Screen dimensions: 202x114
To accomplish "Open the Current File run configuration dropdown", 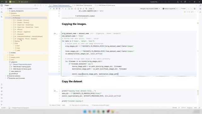I will (x=154, y=2).
